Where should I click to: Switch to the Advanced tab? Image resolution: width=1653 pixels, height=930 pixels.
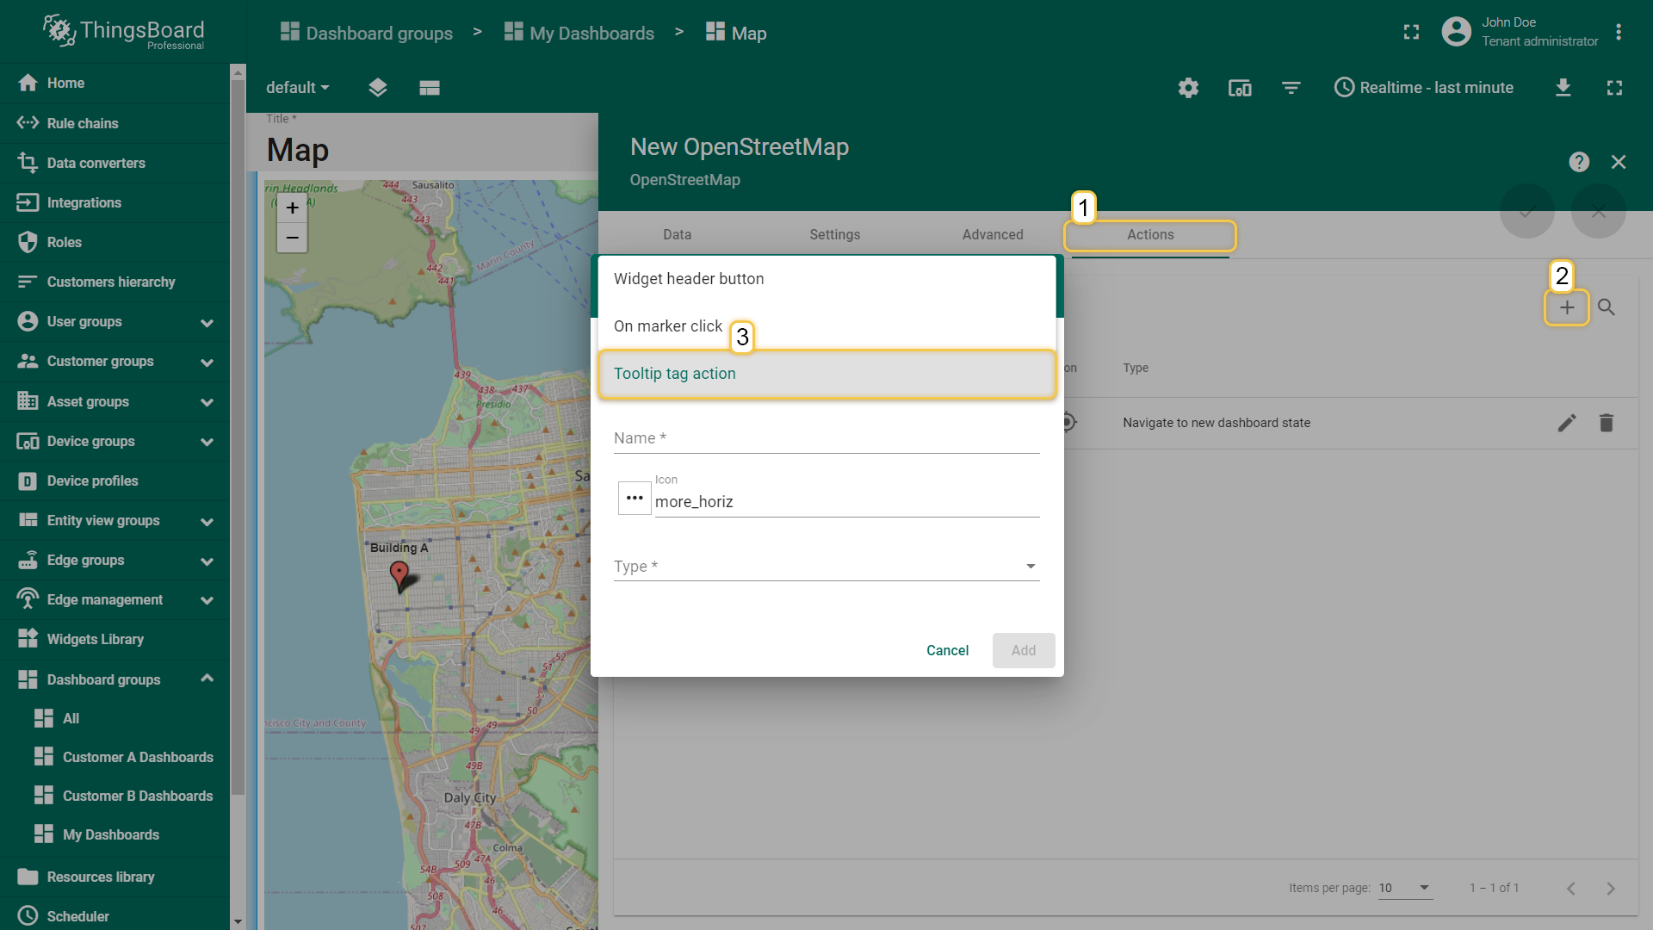(x=992, y=234)
